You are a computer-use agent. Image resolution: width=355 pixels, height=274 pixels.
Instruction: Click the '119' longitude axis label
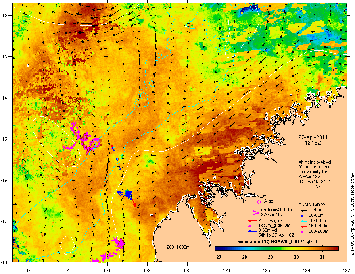[28, 270]
